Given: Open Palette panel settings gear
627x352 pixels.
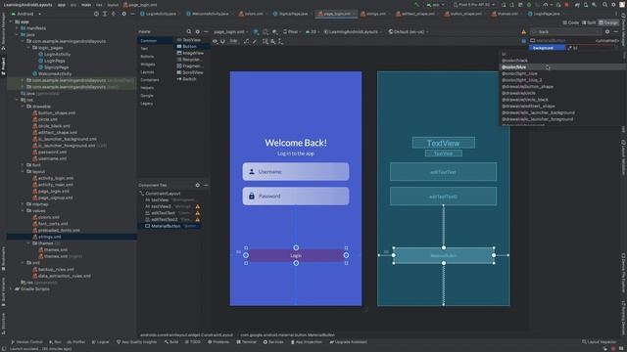Looking at the screenshot, I should (197, 31).
